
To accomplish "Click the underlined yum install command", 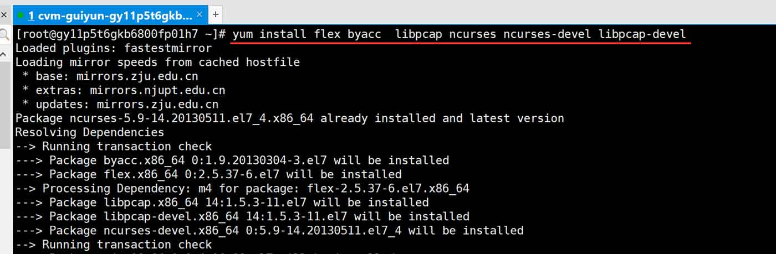I will tap(459, 34).
